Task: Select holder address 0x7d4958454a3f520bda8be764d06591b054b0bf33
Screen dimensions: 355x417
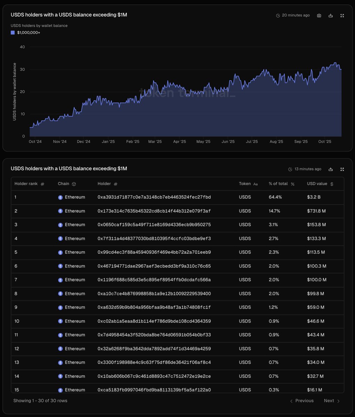Action: coord(154,335)
